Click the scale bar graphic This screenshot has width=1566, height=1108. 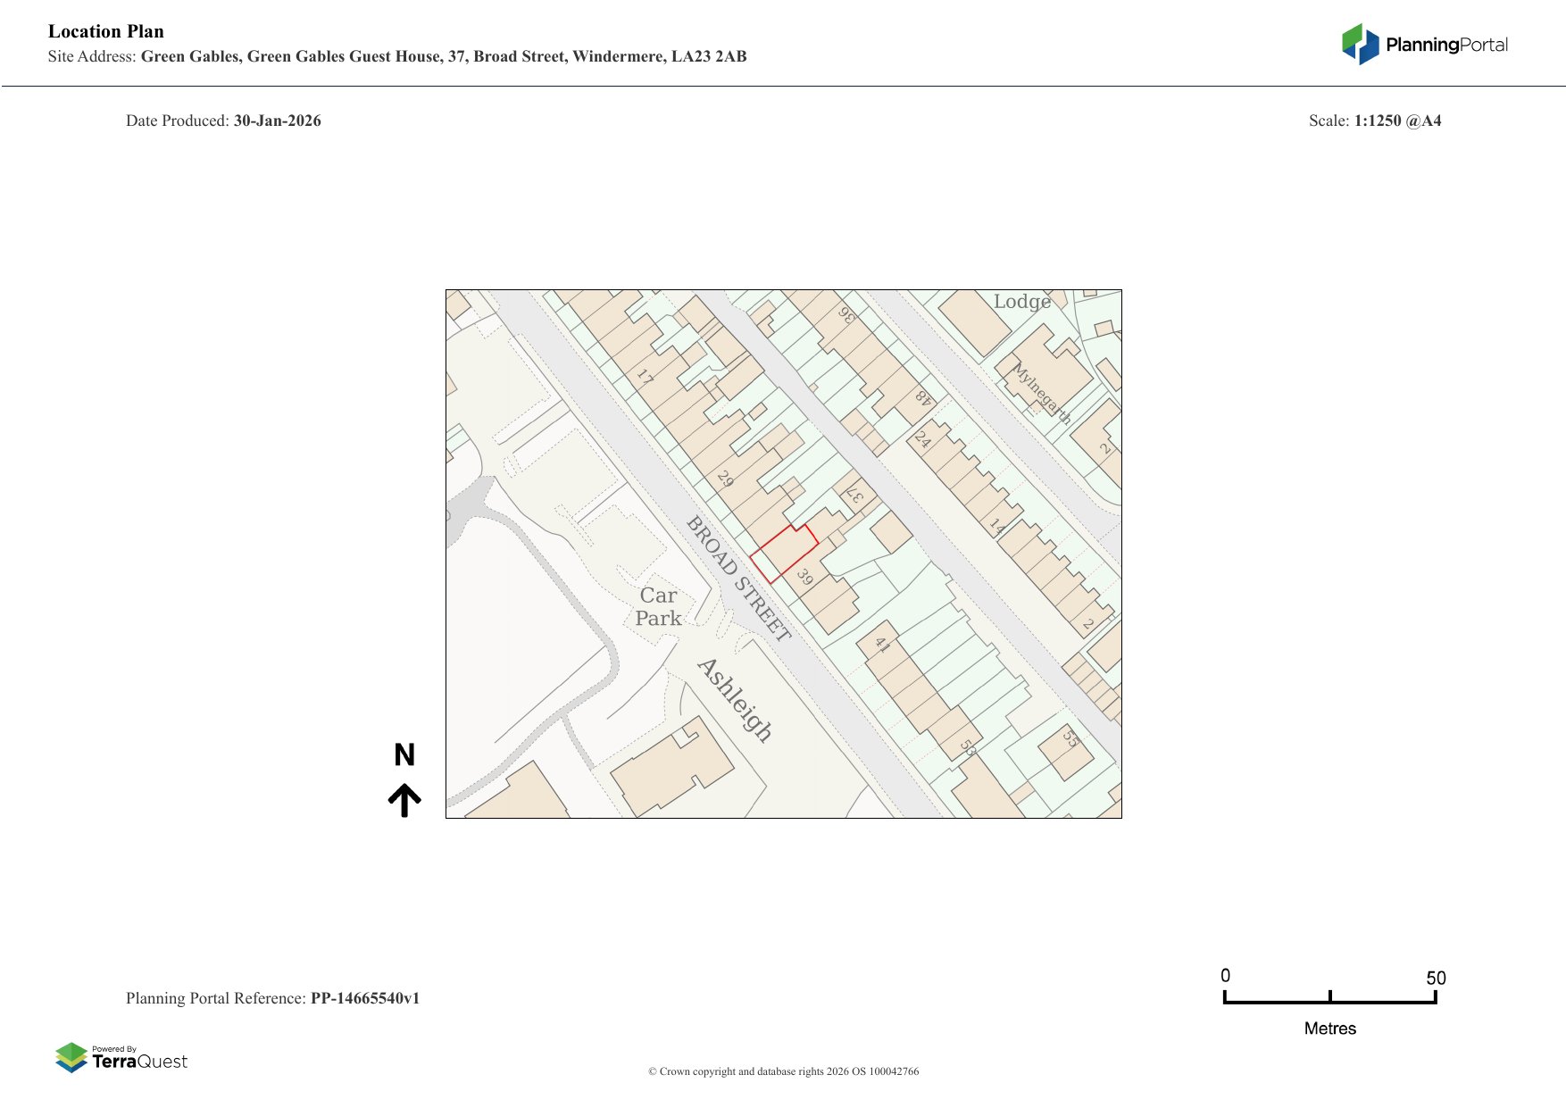pos(1329,998)
